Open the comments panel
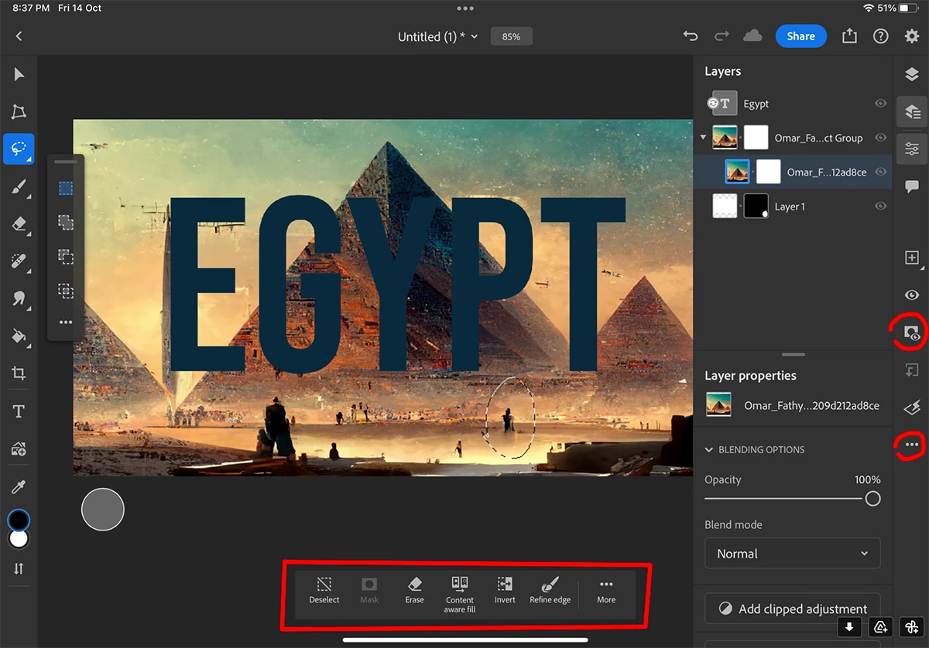 [x=912, y=186]
